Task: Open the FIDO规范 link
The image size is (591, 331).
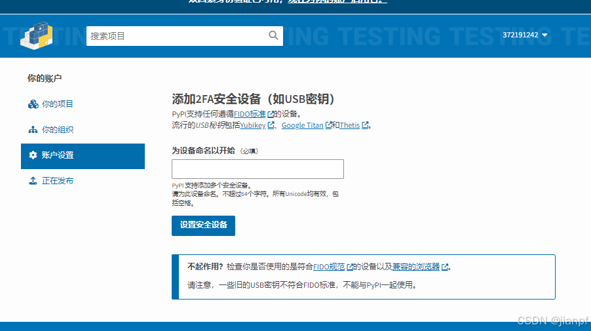Action: click(329, 267)
